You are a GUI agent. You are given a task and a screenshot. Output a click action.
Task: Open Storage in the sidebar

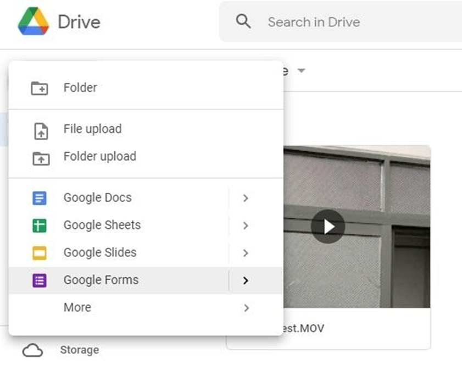[79, 349]
